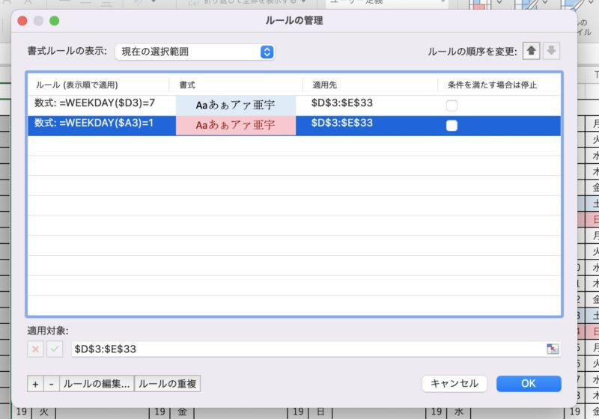Open range selector icon in 適用対象 field
Screen dimensions: 599x419
pyautogui.click(x=553, y=349)
